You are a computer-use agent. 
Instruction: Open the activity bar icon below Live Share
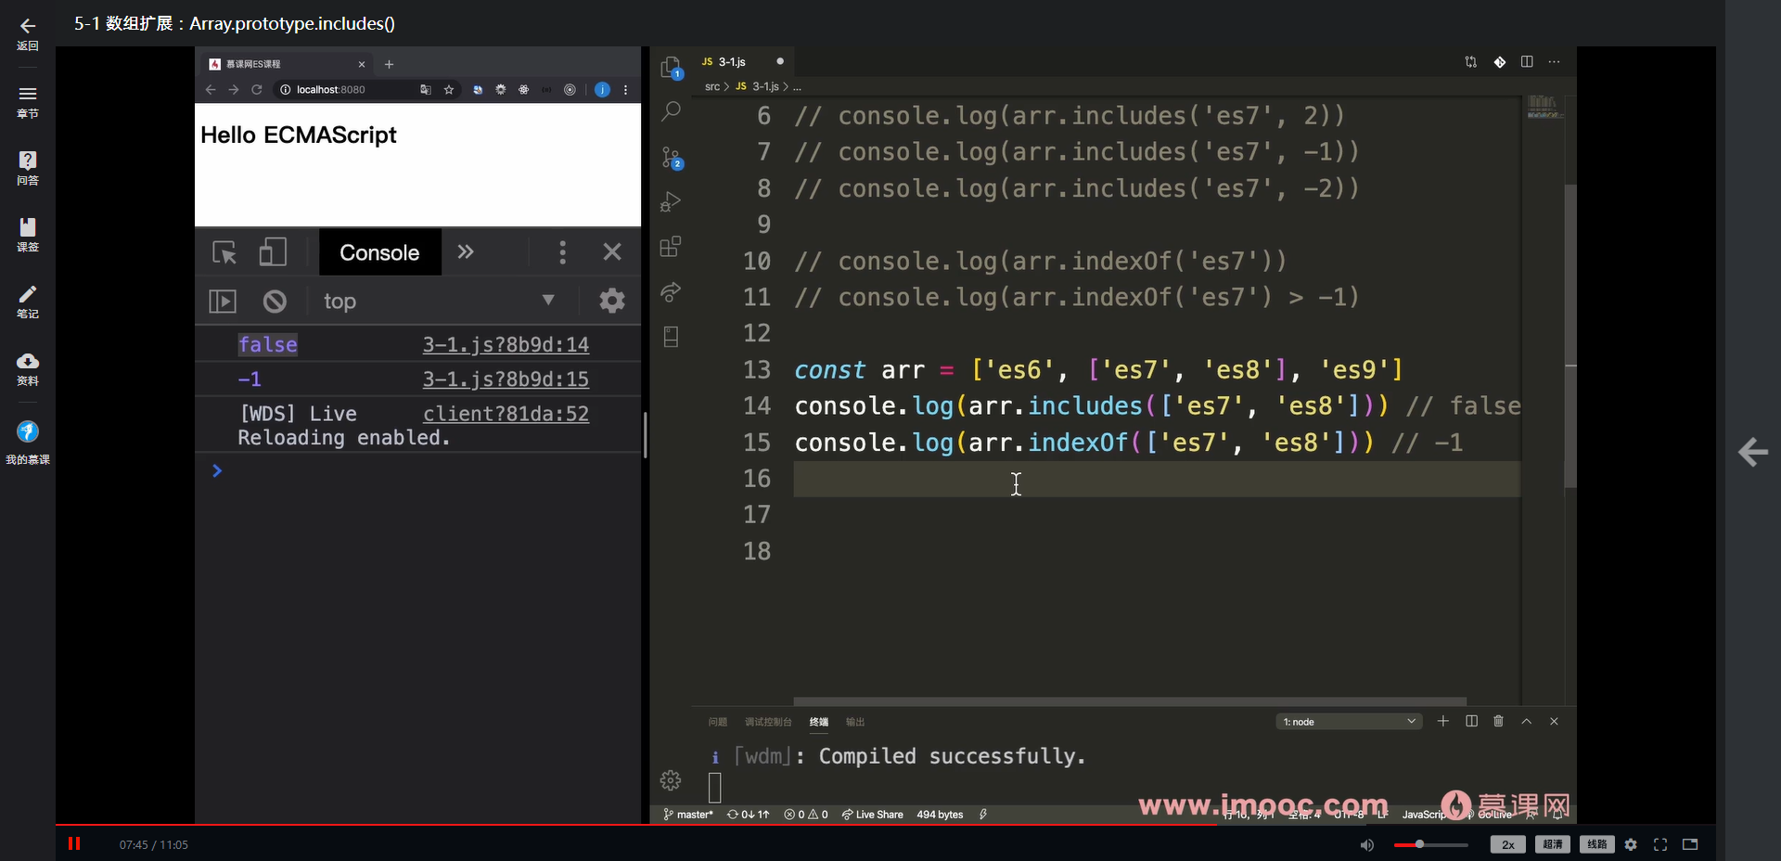[x=671, y=336]
